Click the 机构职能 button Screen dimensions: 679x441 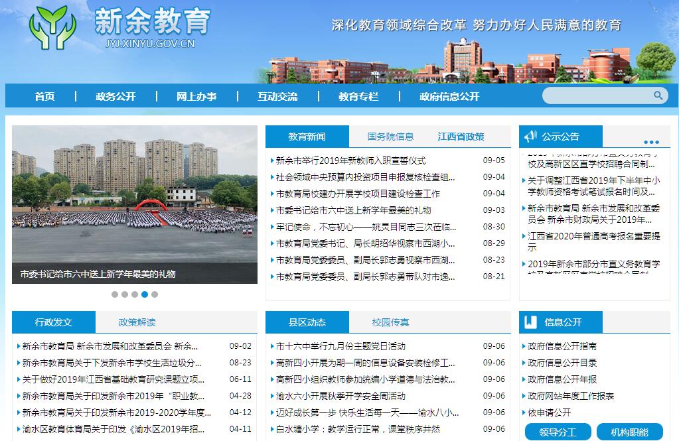(x=630, y=432)
